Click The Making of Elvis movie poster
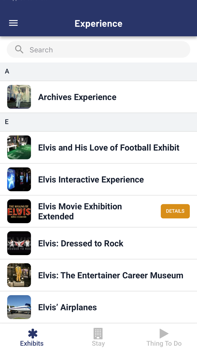Screen dimensions: 197x351 19,211
